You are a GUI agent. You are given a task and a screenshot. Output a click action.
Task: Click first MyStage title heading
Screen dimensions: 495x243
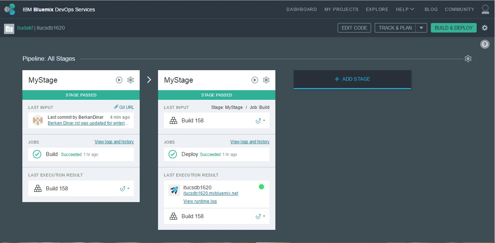pyautogui.click(x=43, y=80)
